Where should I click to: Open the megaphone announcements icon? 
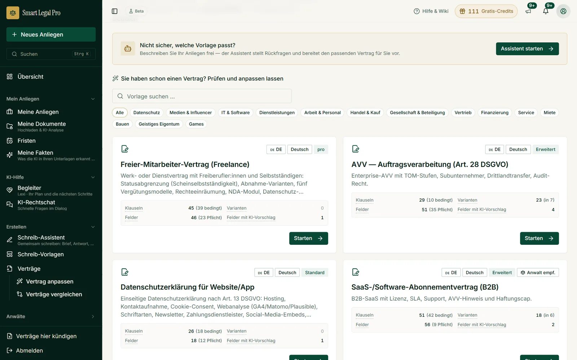tap(528, 11)
